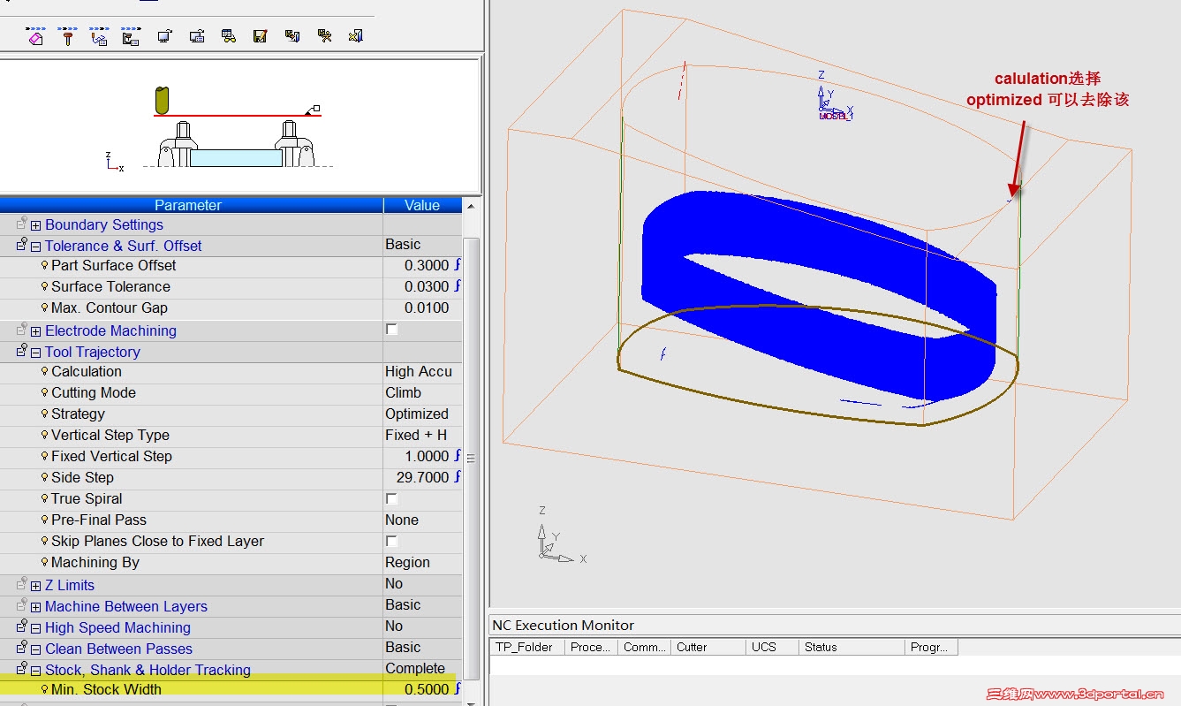Click the rightmost toolbar icon with yellow X
The height and width of the screenshot is (706, 1181).
click(x=355, y=36)
